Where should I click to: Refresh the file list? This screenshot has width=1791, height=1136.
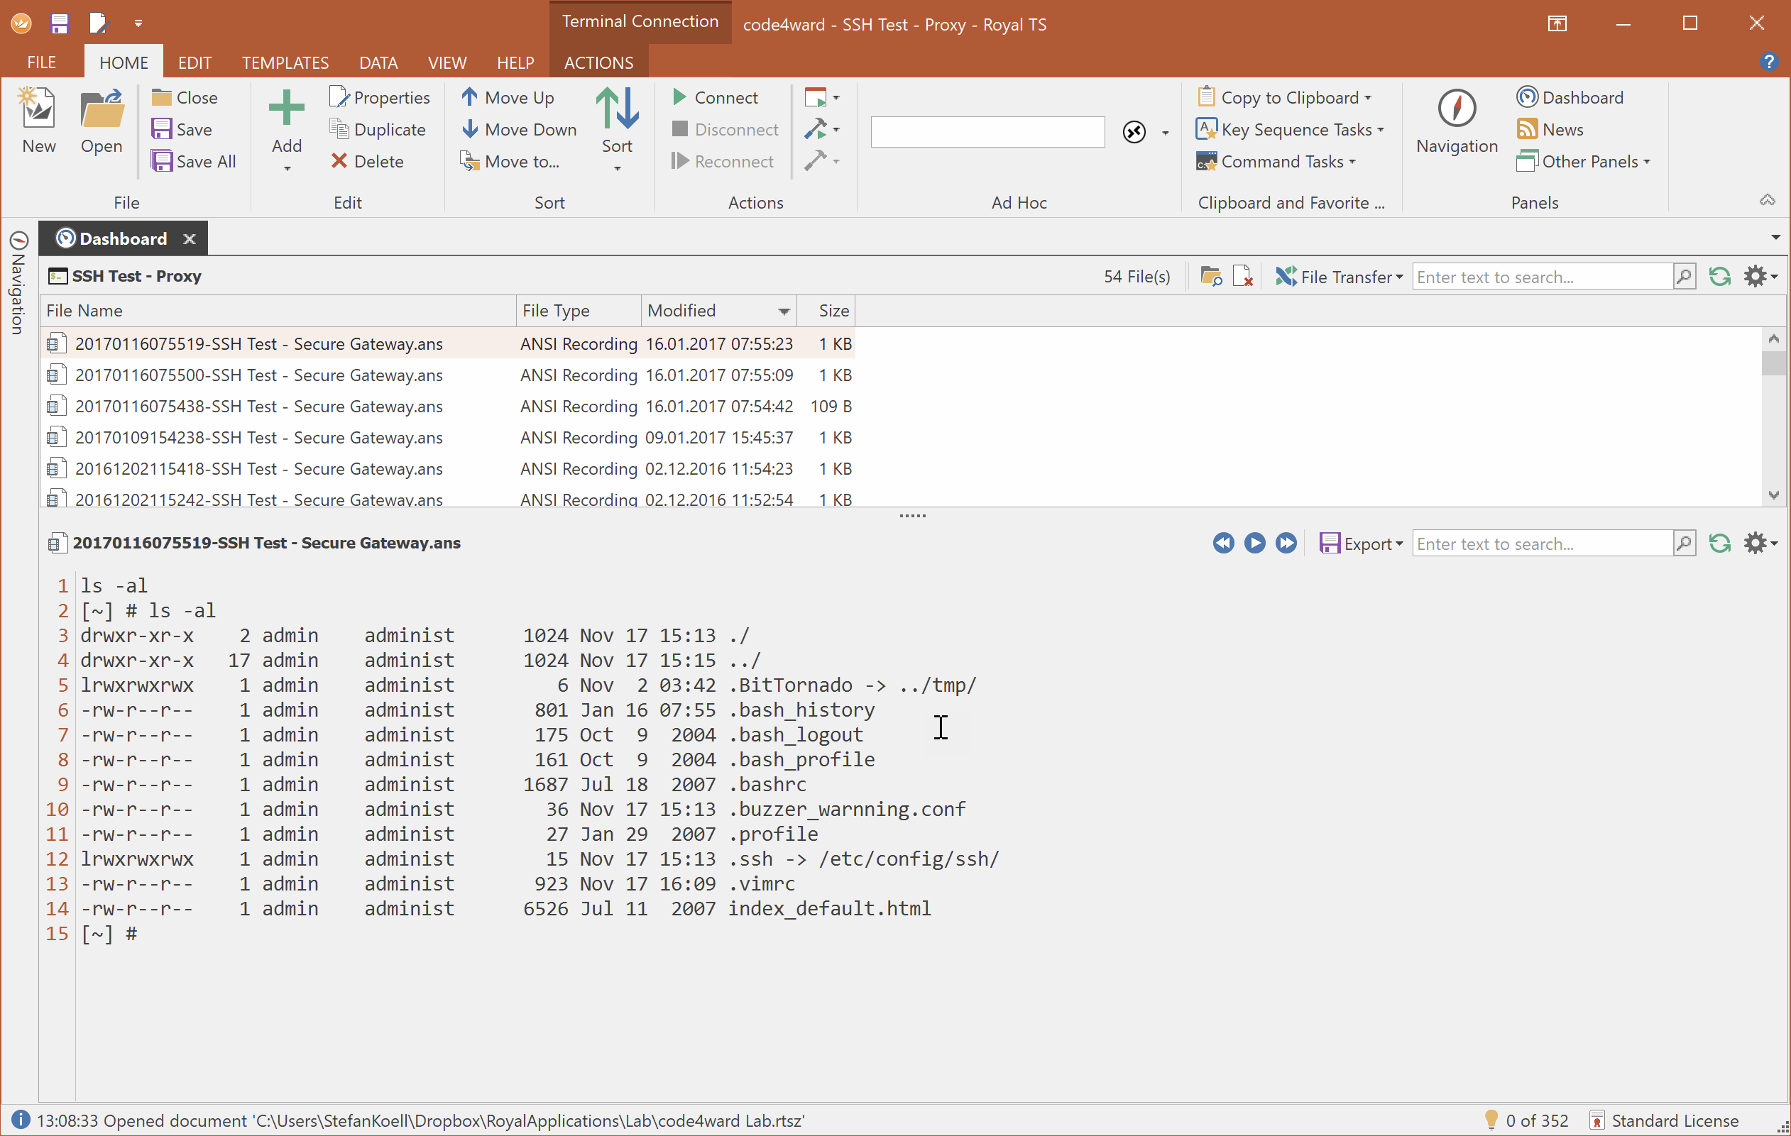1719,277
